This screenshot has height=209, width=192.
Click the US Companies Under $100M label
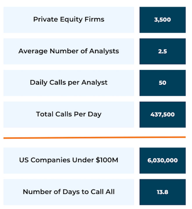point(69,160)
